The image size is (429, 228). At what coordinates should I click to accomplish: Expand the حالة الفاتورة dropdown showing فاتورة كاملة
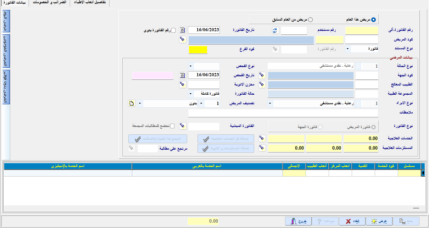(x=191, y=94)
